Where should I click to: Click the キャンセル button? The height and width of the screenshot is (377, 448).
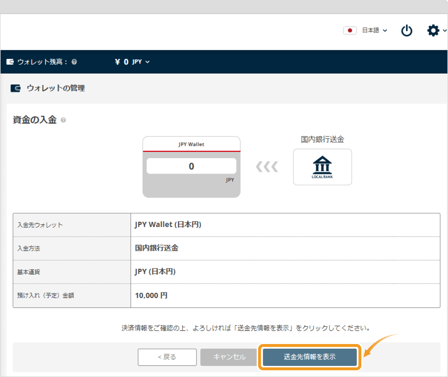pos(229,357)
